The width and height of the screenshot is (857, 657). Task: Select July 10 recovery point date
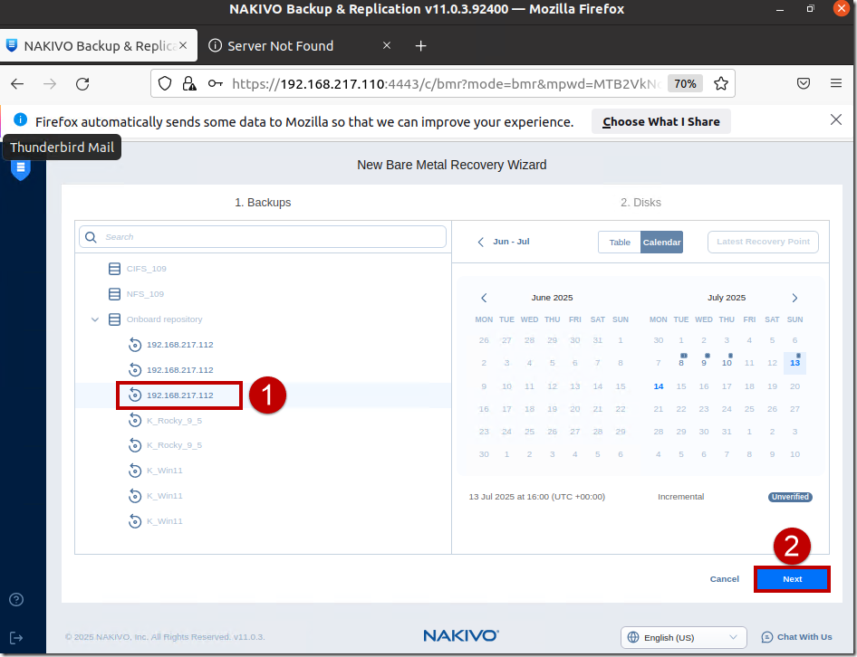click(x=727, y=363)
